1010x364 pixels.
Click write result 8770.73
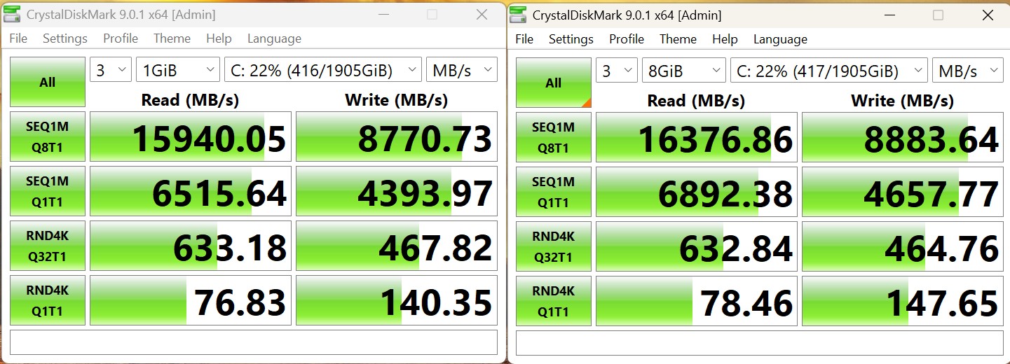tap(397, 136)
